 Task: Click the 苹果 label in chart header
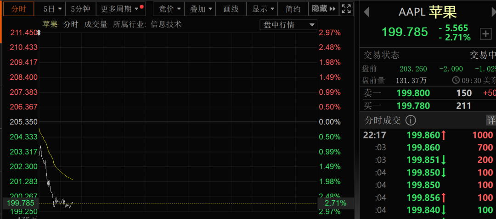(51, 24)
